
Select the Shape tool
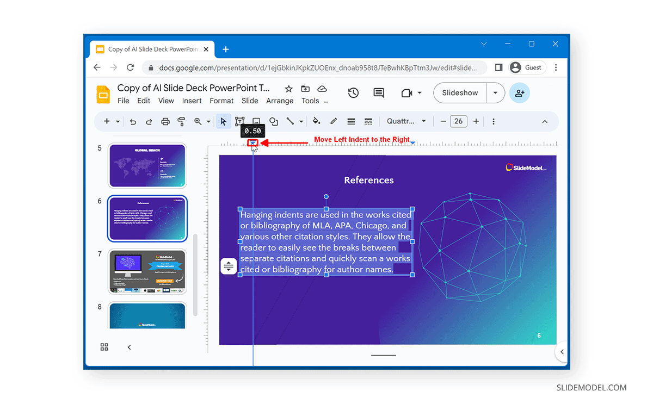(273, 121)
